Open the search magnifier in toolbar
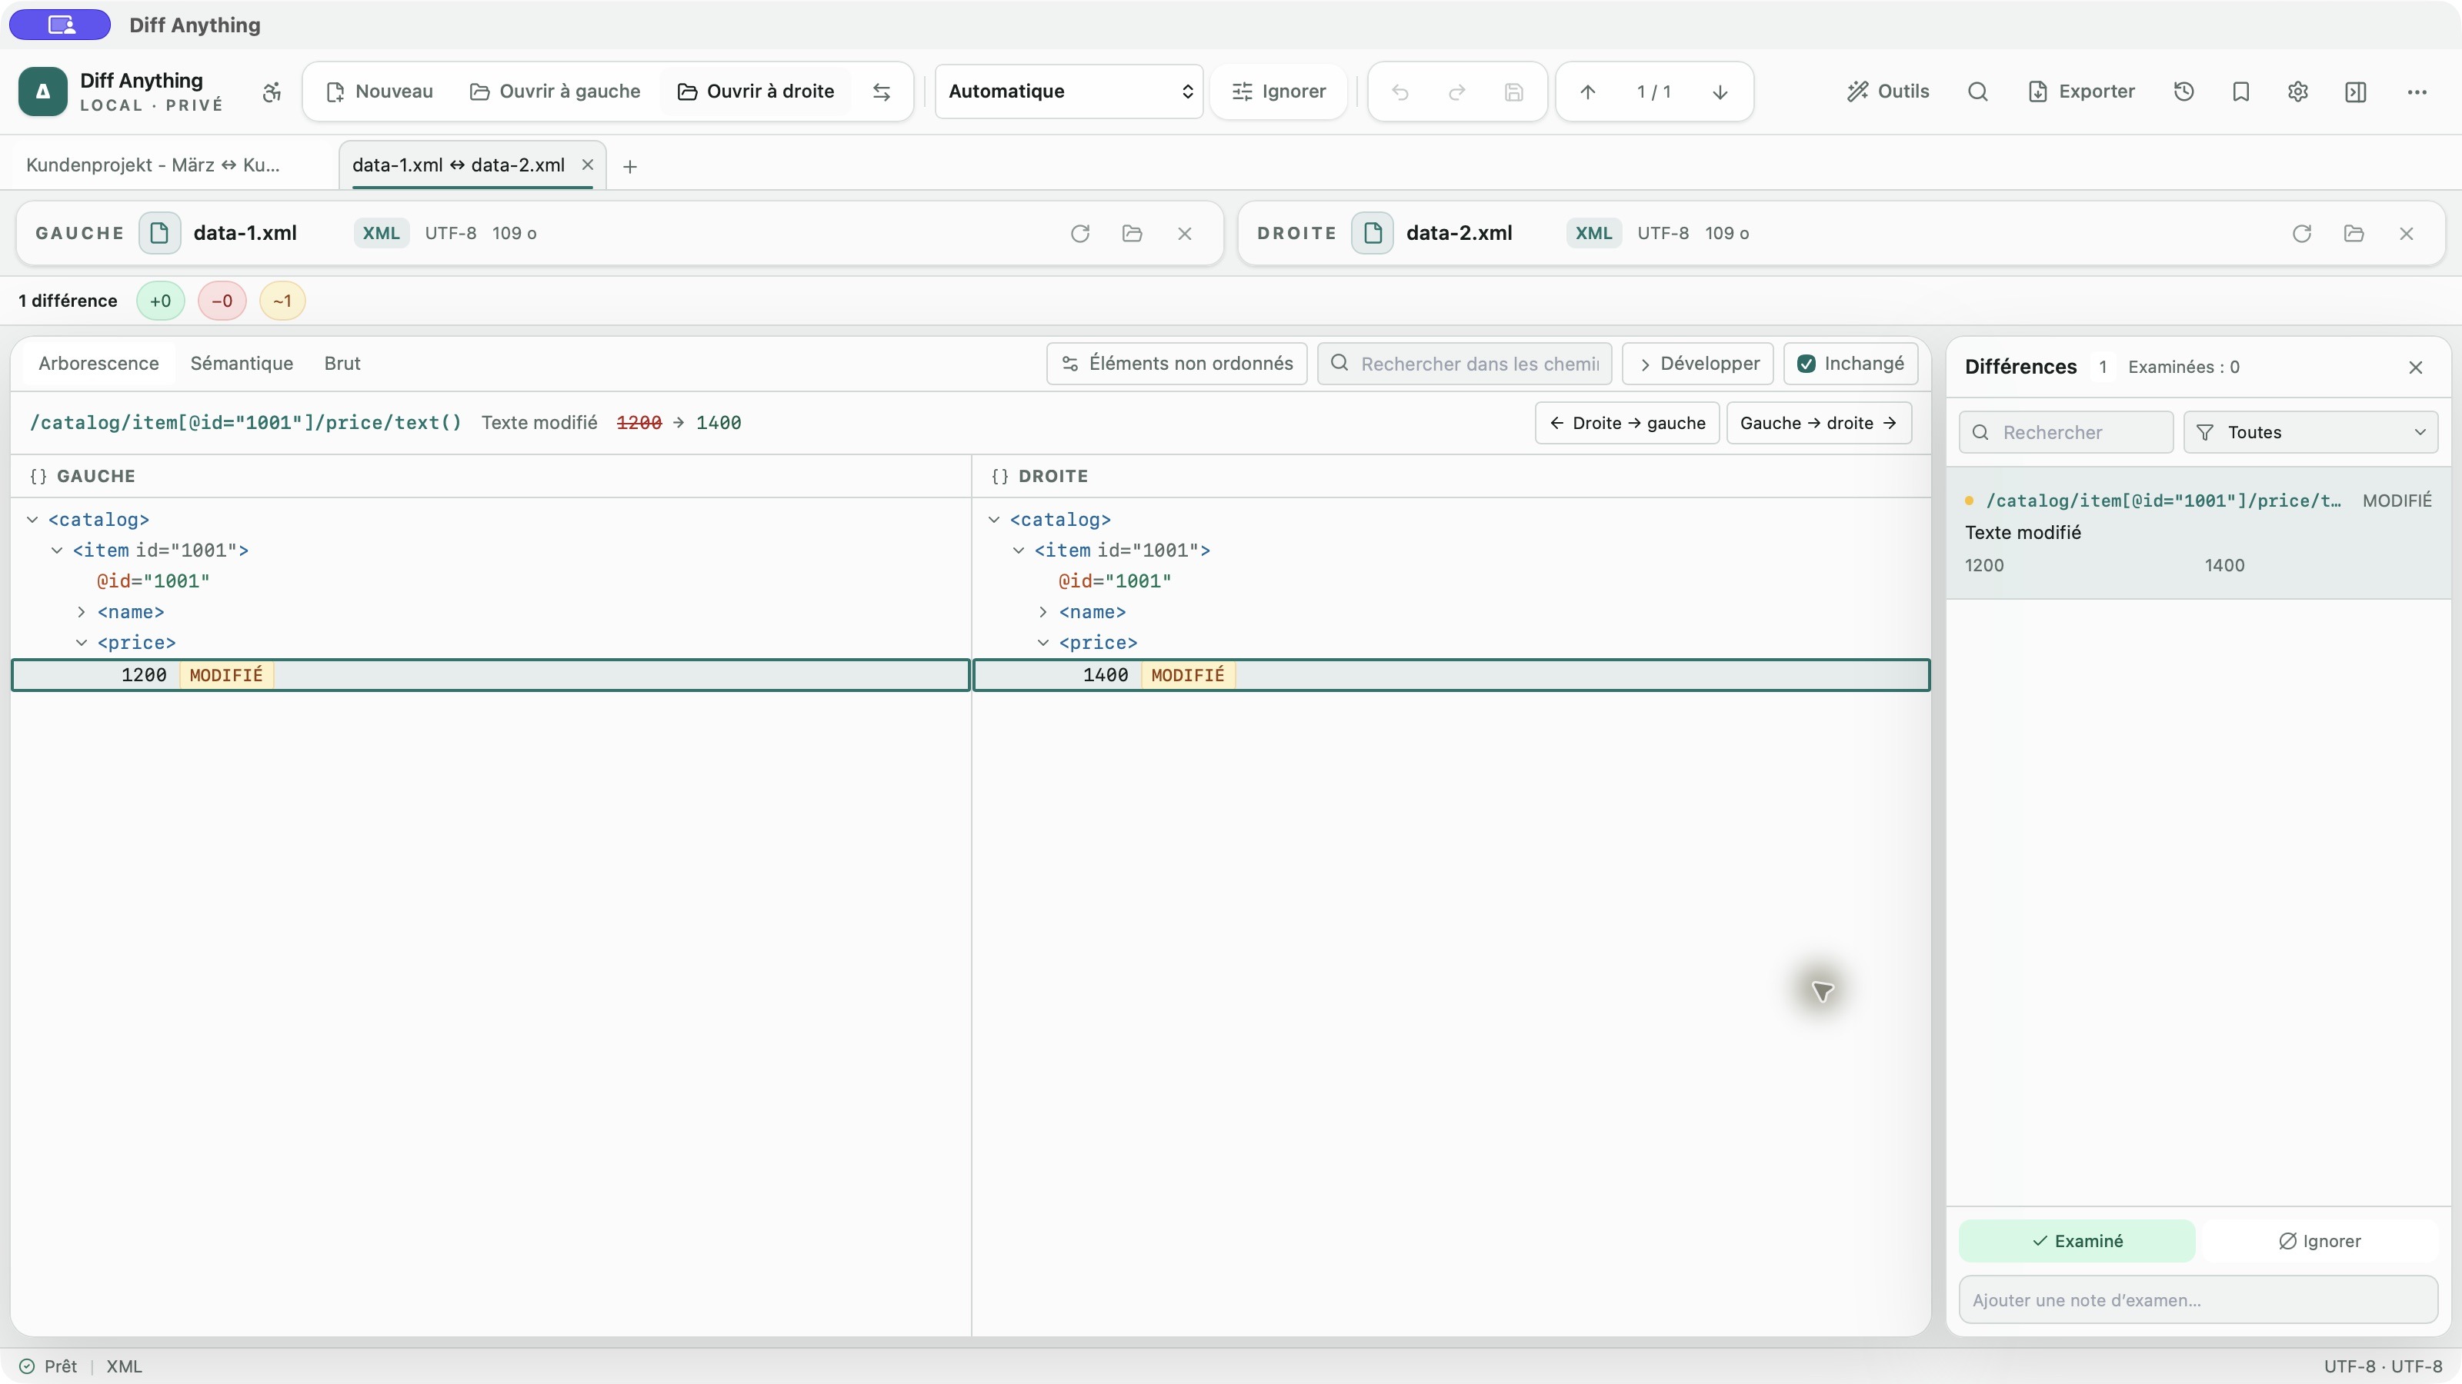Image resolution: width=2462 pixels, height=1384 pixels. coord(1978,91)
